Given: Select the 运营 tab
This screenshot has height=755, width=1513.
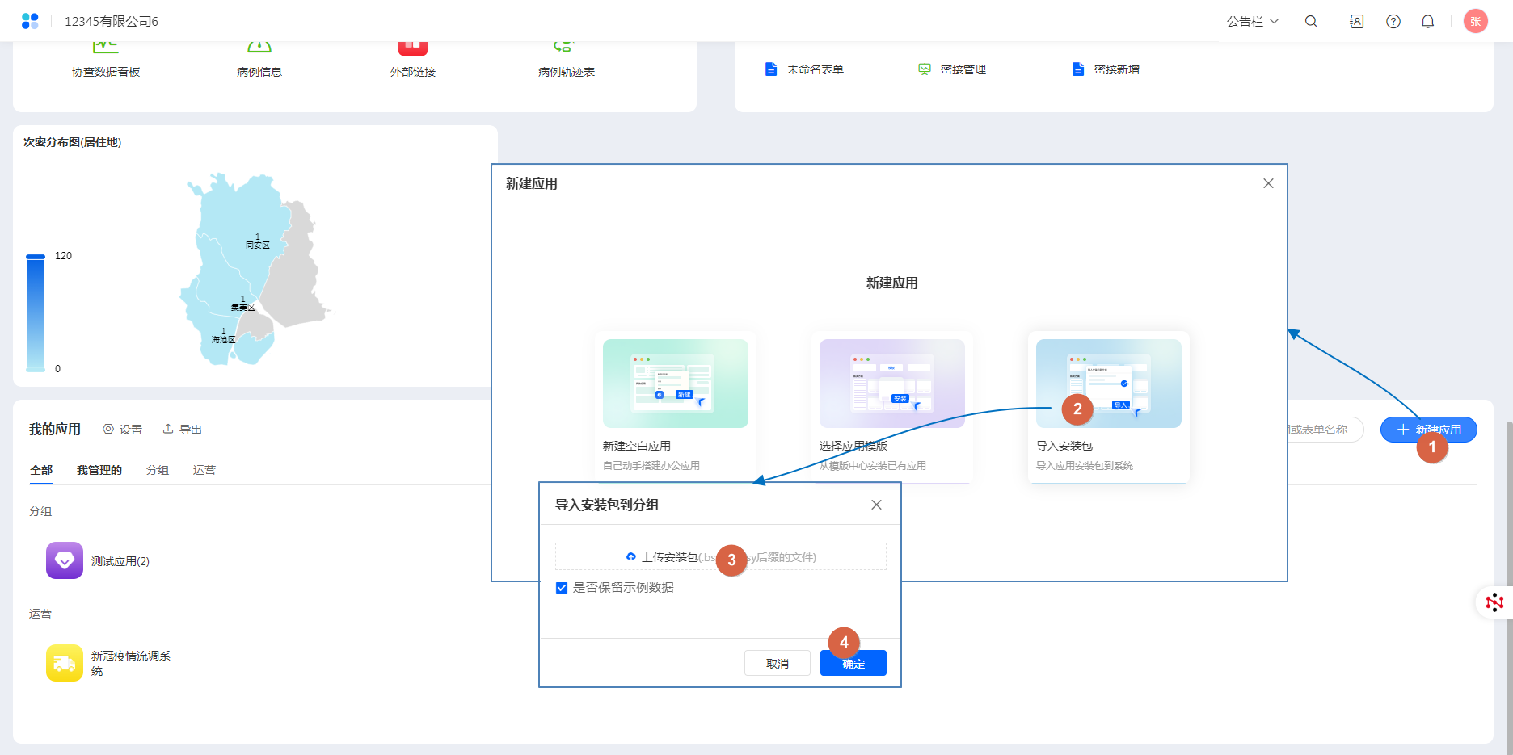Looking at the screenshot, I should (x=204, y=470).
